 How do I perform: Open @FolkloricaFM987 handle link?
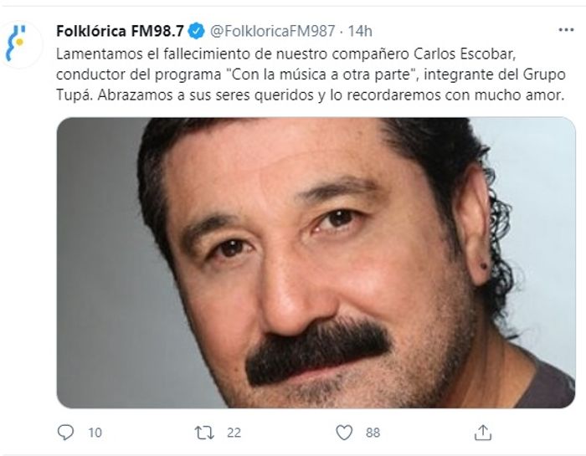(x=272, y=31)
